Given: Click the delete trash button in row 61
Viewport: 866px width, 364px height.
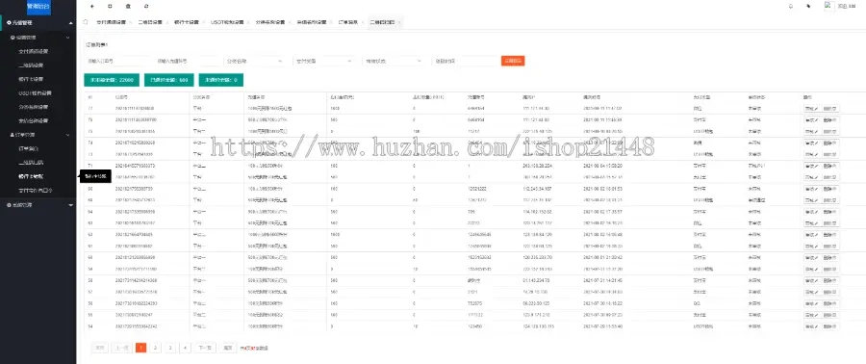Looking at the screenshot, I should coord(830,246).
